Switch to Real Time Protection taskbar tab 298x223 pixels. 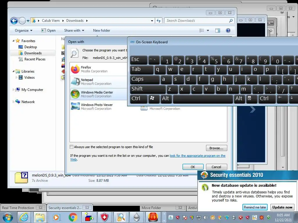[x=23, y=208]
